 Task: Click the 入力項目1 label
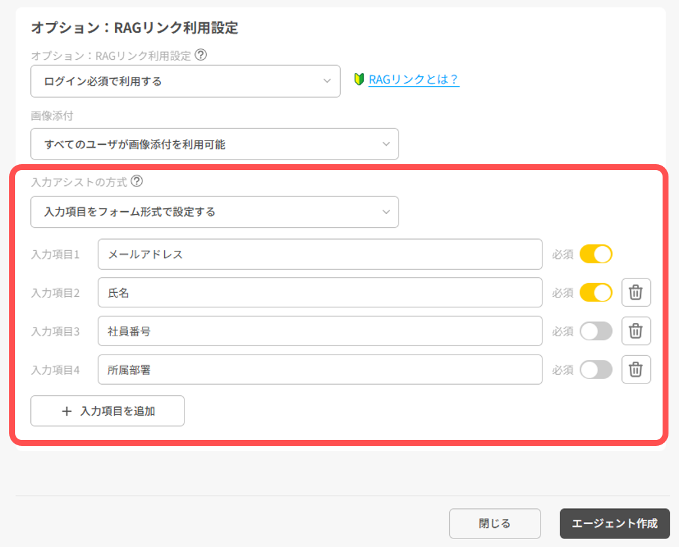click(x=55, y=254)
